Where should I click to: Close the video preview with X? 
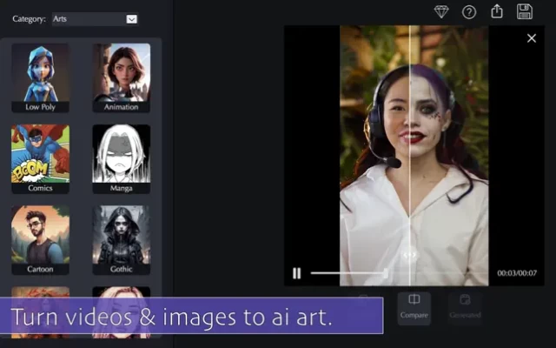click(532, 38)
